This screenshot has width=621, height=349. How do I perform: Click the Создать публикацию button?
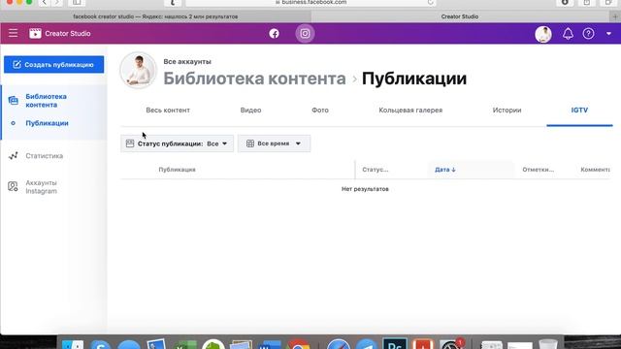(54, 65)
